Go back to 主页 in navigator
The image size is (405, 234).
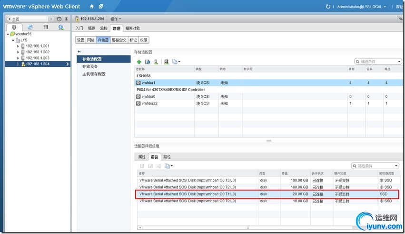pyautogui.click(x=27, y=19)
